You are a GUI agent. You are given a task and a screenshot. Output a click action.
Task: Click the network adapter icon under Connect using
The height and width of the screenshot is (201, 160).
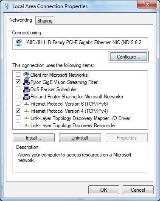(x=19, y=43)
